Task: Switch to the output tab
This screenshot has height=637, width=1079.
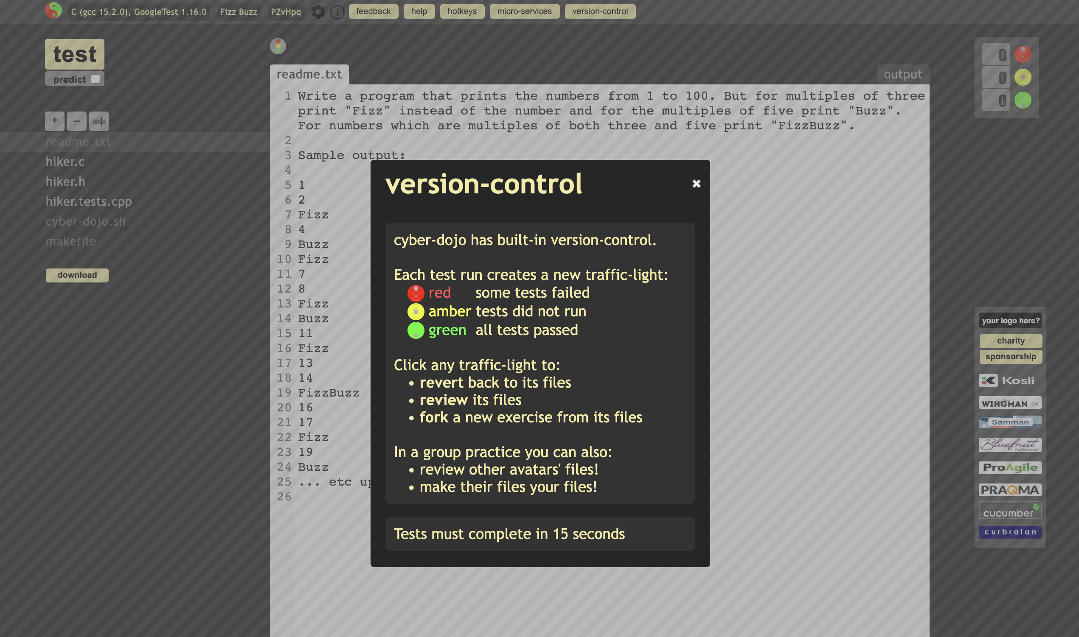Action: coord(902,74)
